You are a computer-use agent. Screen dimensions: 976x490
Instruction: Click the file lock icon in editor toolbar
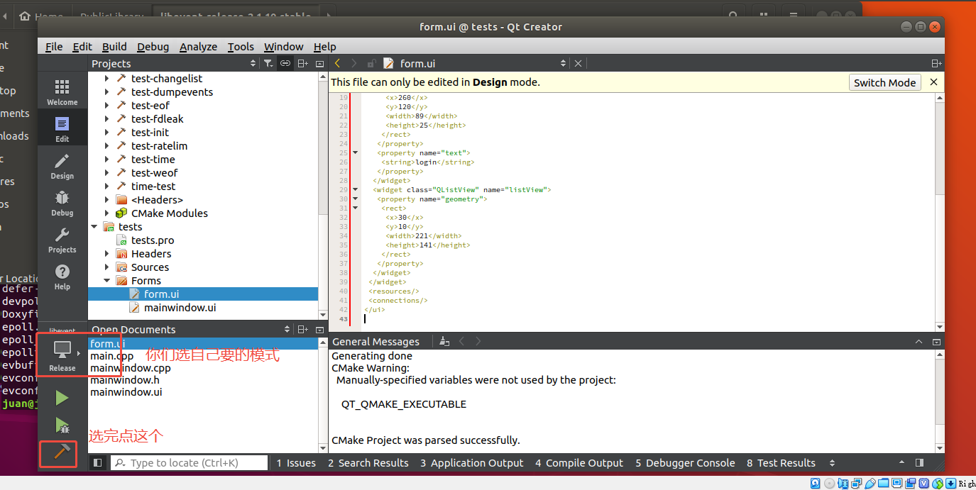[371, 63]
